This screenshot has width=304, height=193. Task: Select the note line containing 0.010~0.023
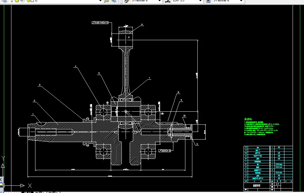pyautogui.click(x=262, y=124)
